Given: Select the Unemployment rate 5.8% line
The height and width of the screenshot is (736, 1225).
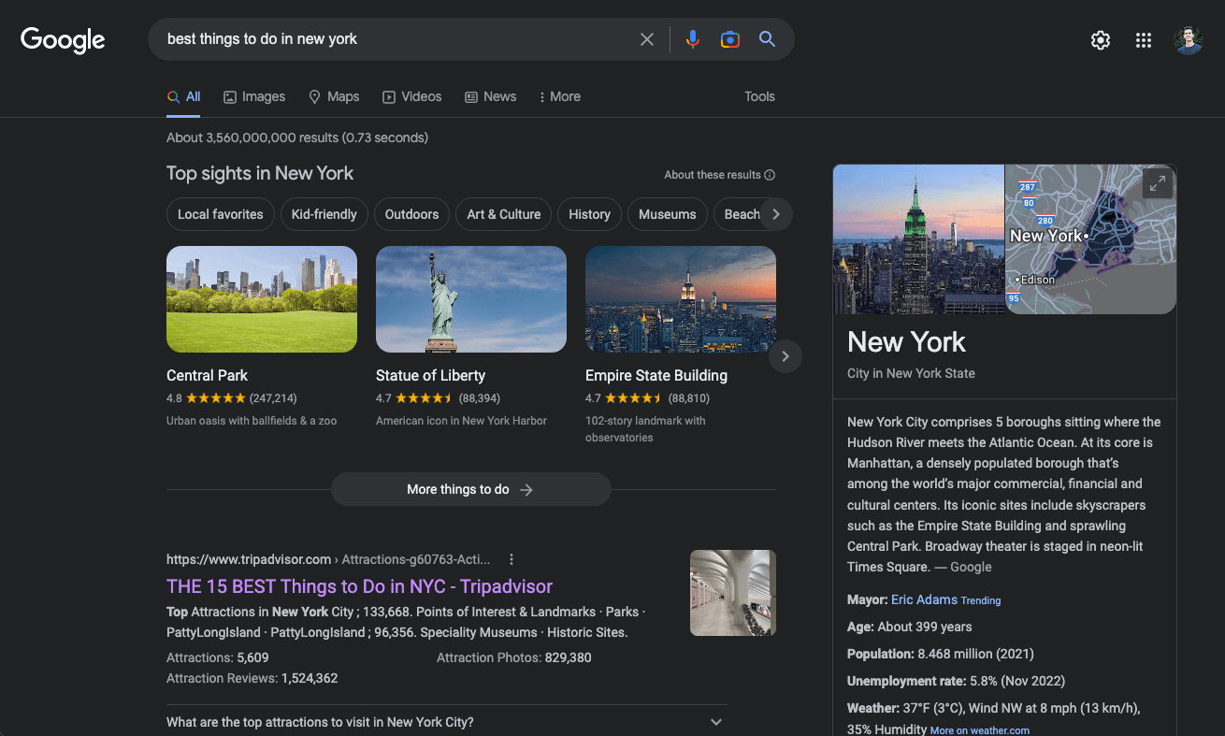Looking at the screenshot, I should click(x=956, y=681).
